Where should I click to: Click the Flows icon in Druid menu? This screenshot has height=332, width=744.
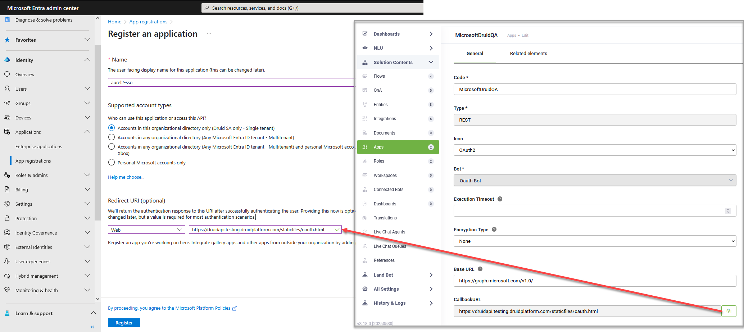tap(365, 76)
